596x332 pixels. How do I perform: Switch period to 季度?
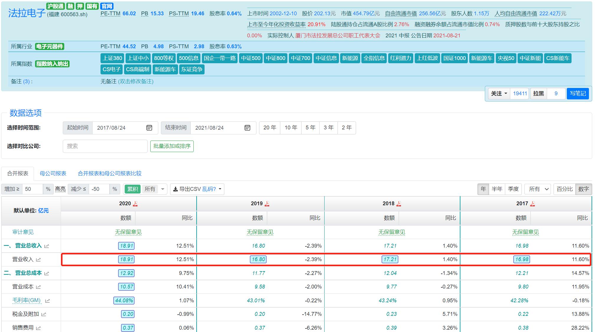[x=513, y=189]
